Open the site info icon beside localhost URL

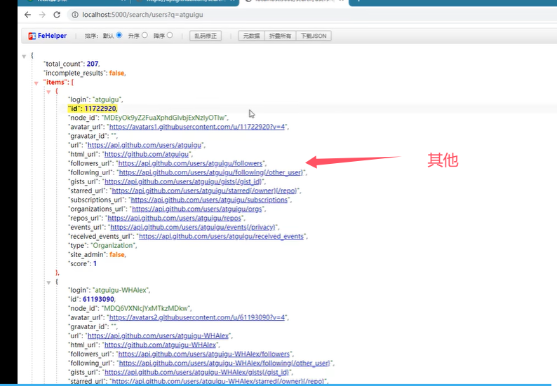(75, 15)
